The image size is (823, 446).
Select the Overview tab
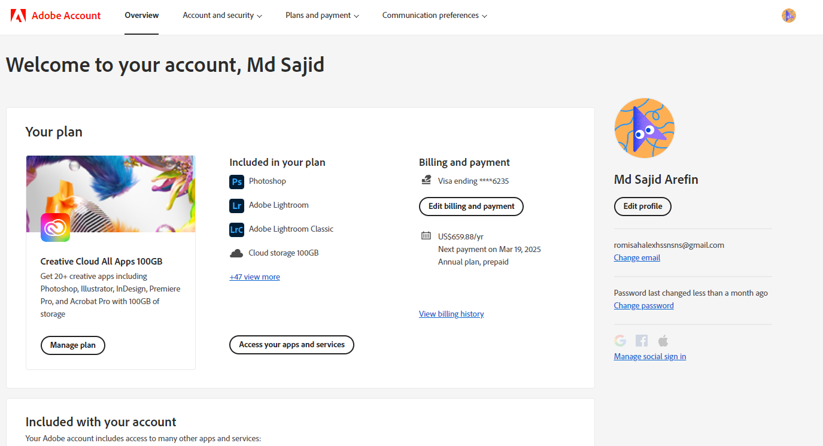(x=142, y=16)
